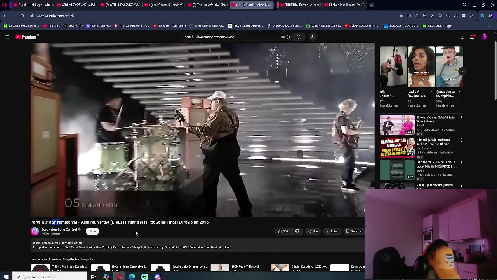Image resolution: width=497 pixels, height=280 pixels.
Task: Open T-Shirt Red Heart Eurovision product
Action: point(59,268)
